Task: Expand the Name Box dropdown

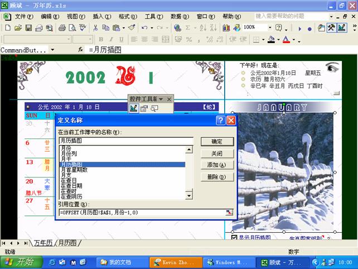Action: click(x=52, y=50)
